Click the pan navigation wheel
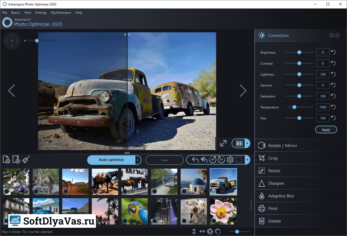The height and width of the screenshot is (236, 347). pyautogui.click(x=12, y=41)
